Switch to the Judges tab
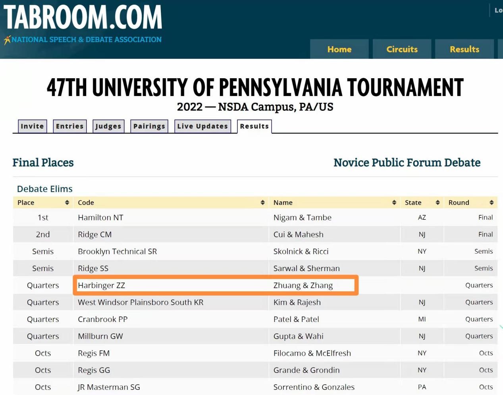Viewport: 503px width, 395px height. click(x=108, y=126)
